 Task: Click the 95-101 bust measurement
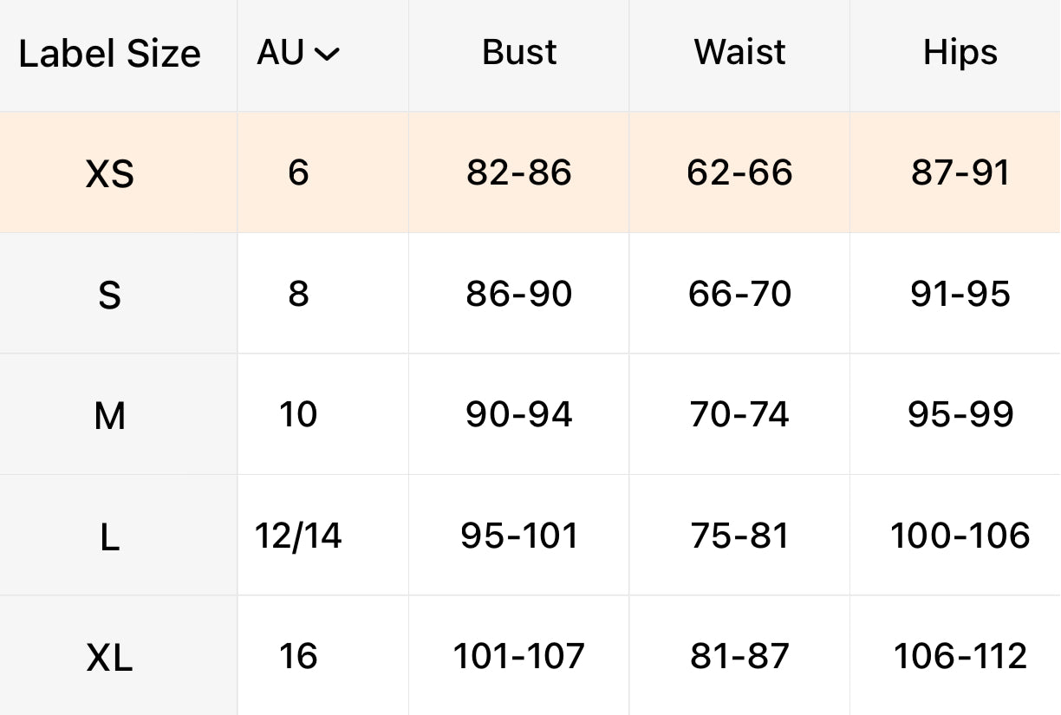(x=519, y=536)
